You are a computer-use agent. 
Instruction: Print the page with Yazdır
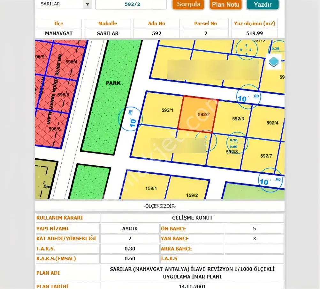(x=263, y=4)
